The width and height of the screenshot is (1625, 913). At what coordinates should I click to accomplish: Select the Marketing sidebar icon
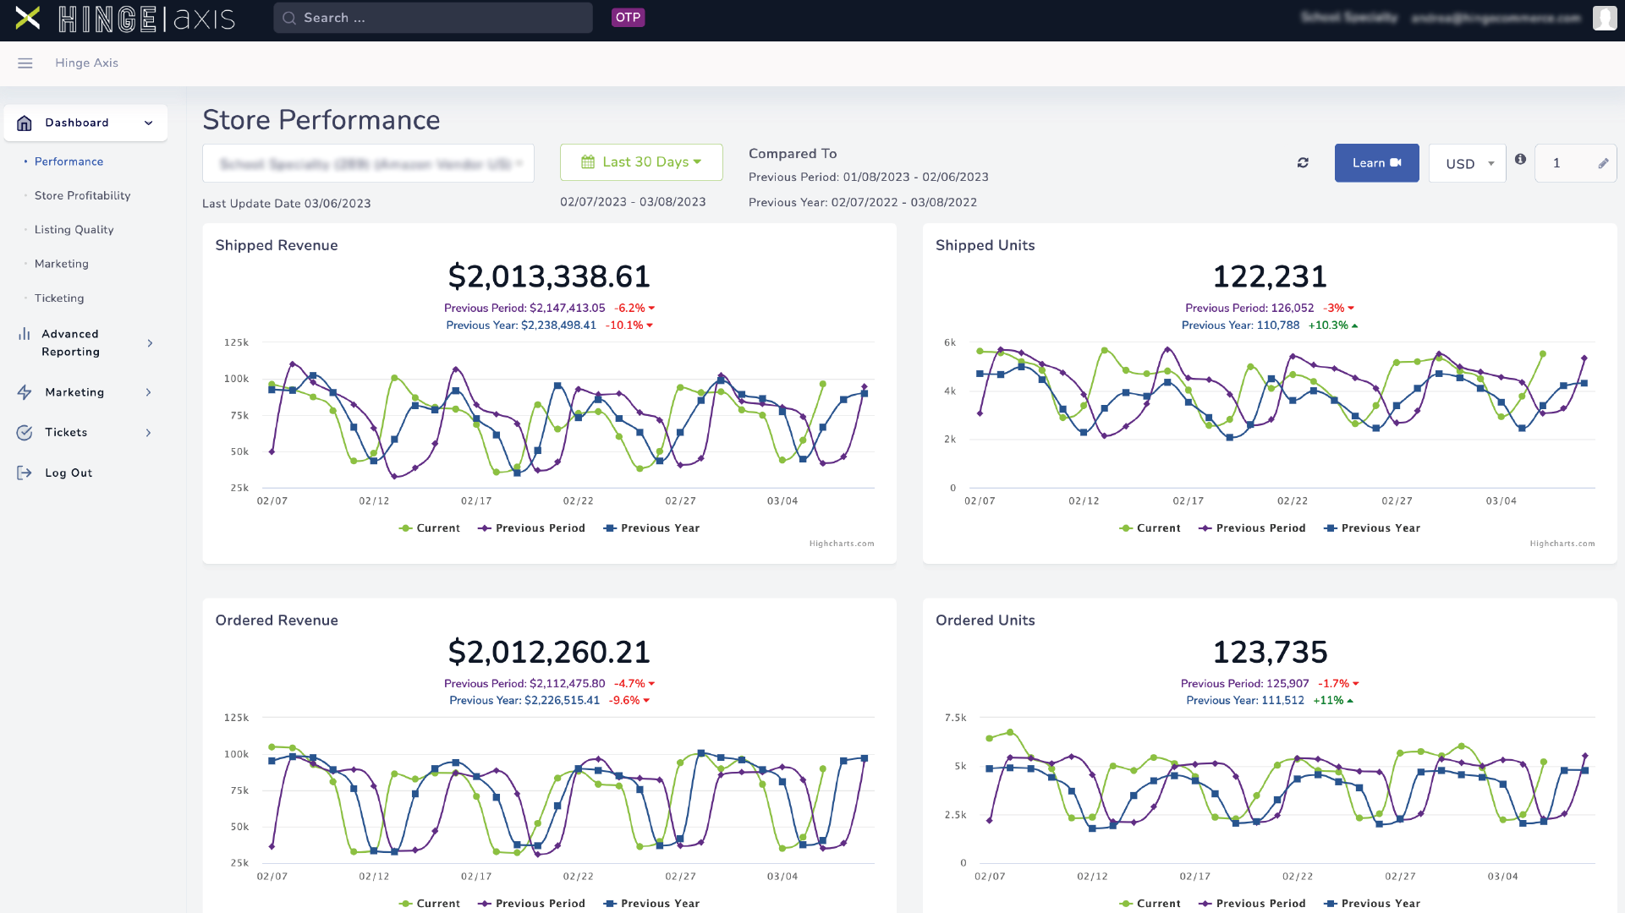click(25, 391)
